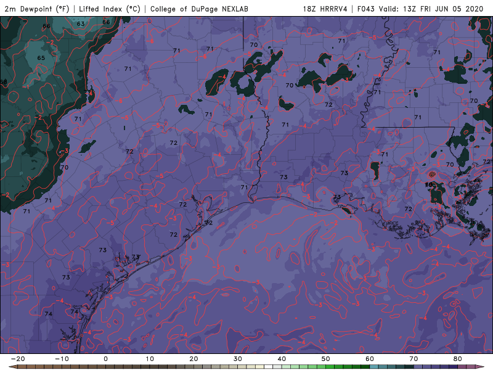The image size is (493, 370).
Task: Click the 0 label on the color scale
Action: 105,359
